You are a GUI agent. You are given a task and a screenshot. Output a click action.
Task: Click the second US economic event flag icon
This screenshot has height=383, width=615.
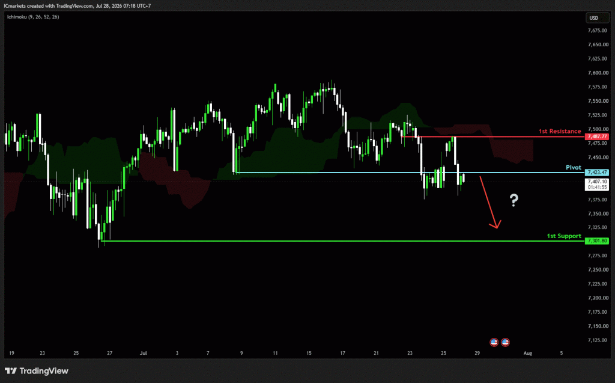click(x=505, y=342)
